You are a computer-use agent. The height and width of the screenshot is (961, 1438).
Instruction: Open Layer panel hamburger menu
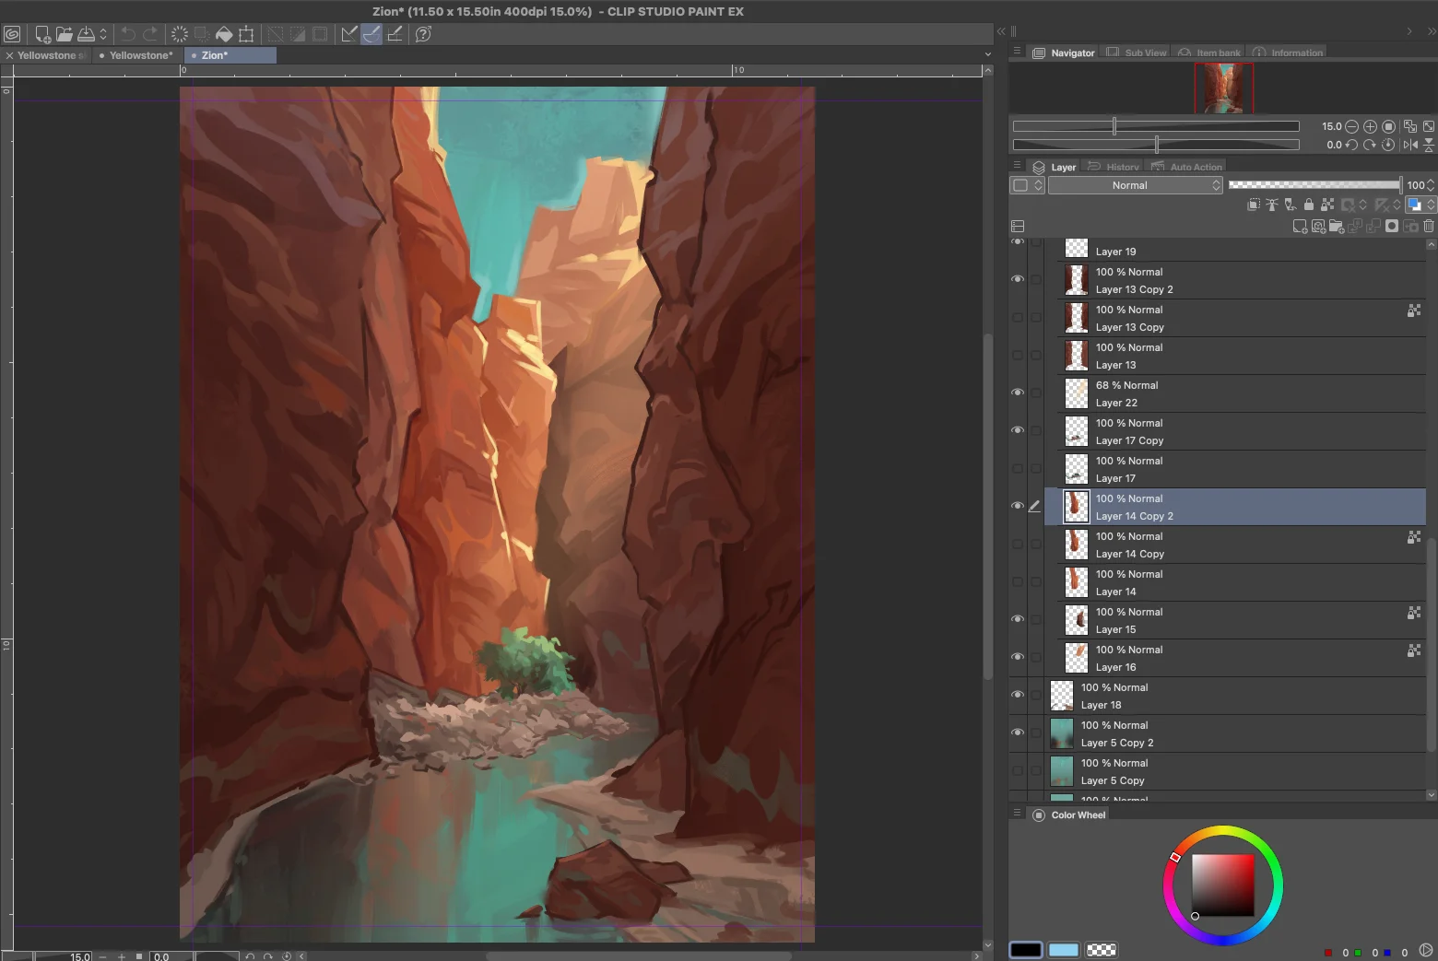[x=1017, y=166]
